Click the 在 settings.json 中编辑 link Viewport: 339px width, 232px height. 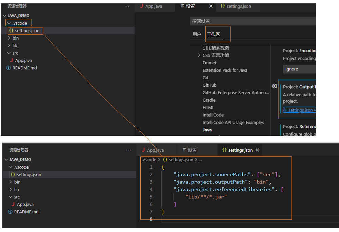[299, 110]
